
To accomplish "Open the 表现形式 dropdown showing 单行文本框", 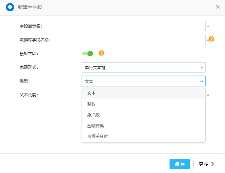I will point(140,67).
